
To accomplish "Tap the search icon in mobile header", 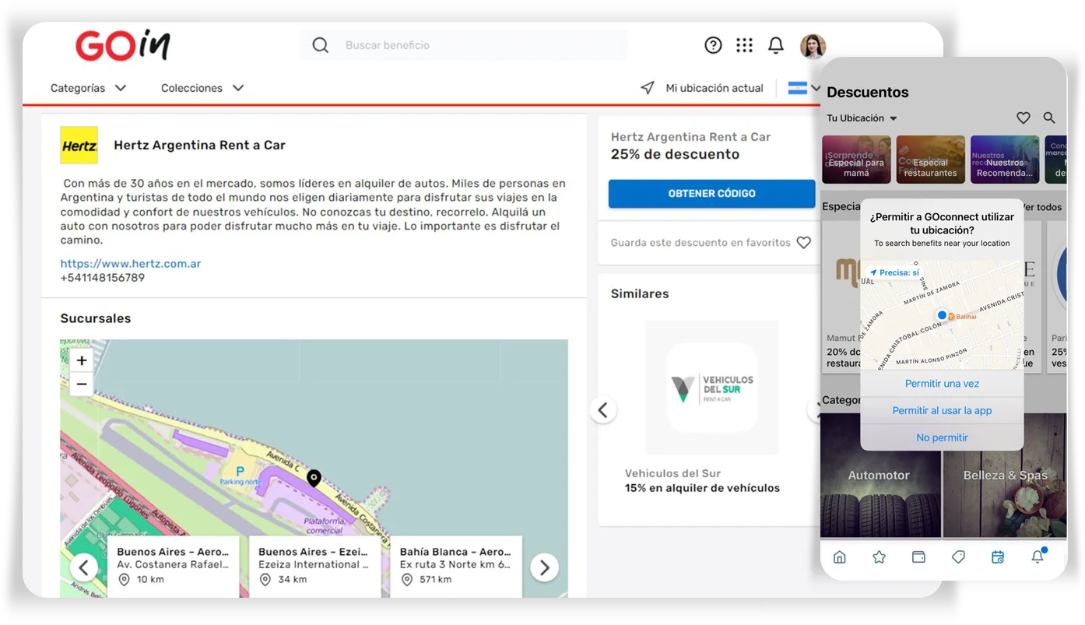I will (x=1049, y=118).
